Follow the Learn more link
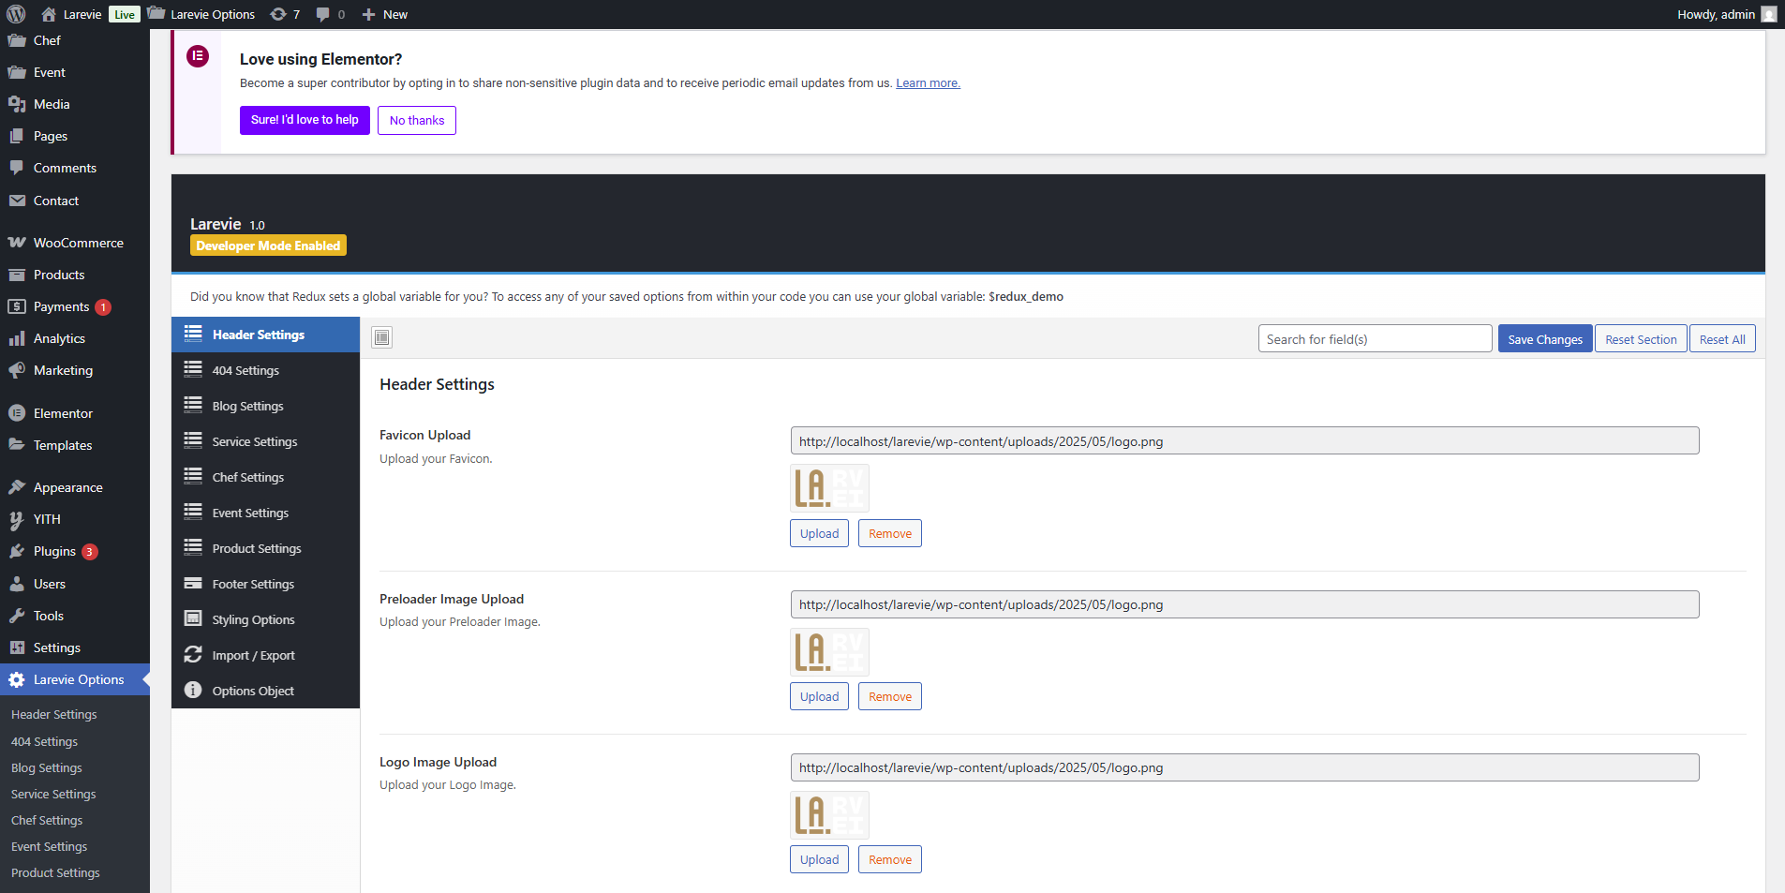The height and width of the screenshot is (893, 1785). [928, 83]
